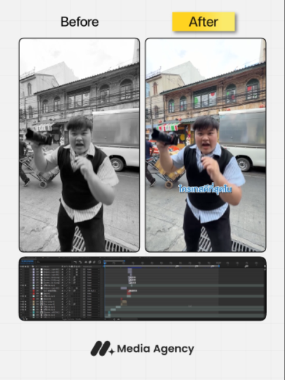This screenshot has width=285, height=380.
Task: Click the blue current timecode display
Action: tap(28, 262)
